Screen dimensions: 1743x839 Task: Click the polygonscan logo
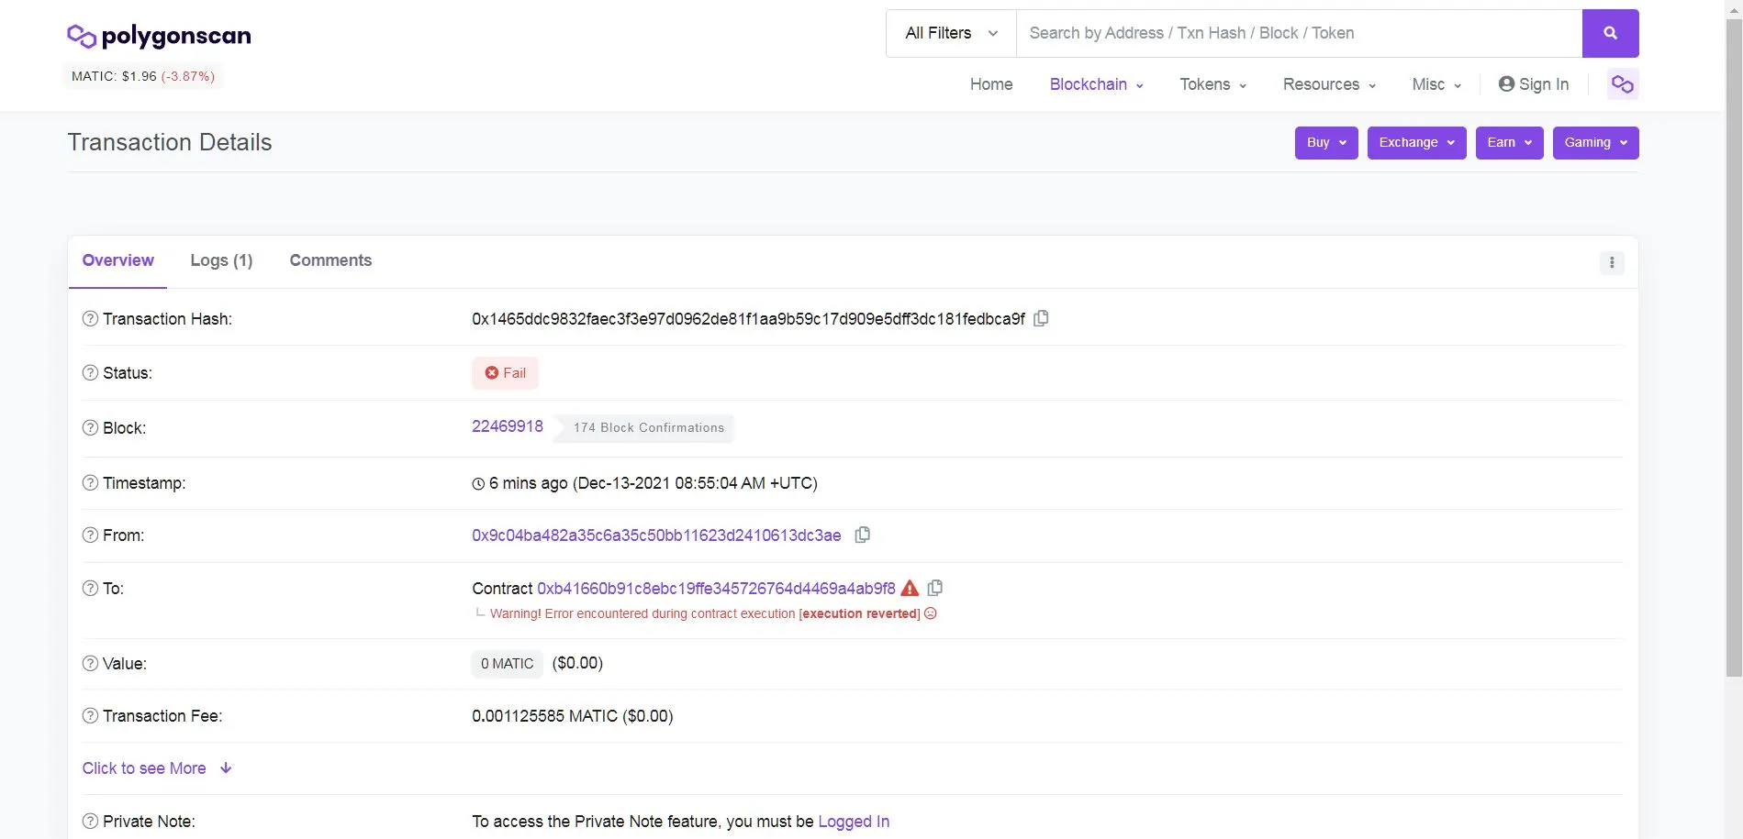(x=159, y=36)
